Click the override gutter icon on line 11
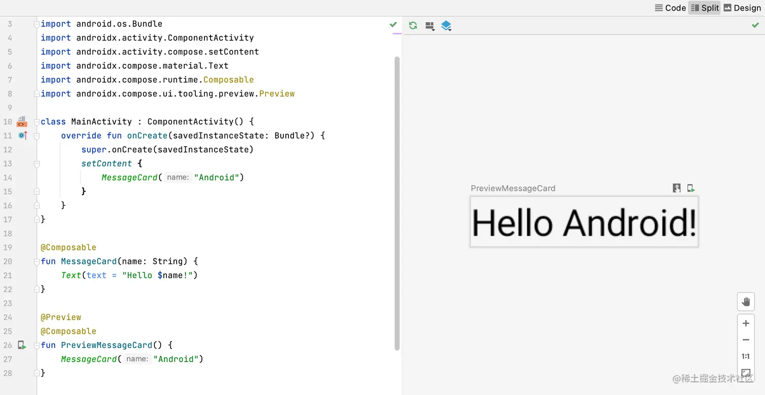 pos(22,136)
